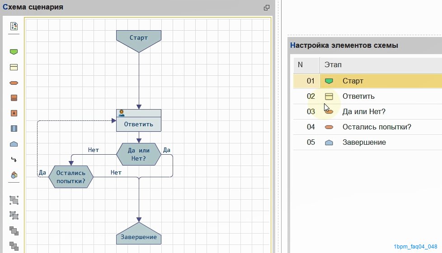Select the Остались попытки? table row
442x253 pixels.
(367, 127)
